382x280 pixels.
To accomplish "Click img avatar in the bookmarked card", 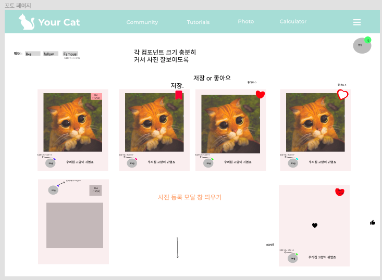I will pyautogui.click(x=132, y=163).
